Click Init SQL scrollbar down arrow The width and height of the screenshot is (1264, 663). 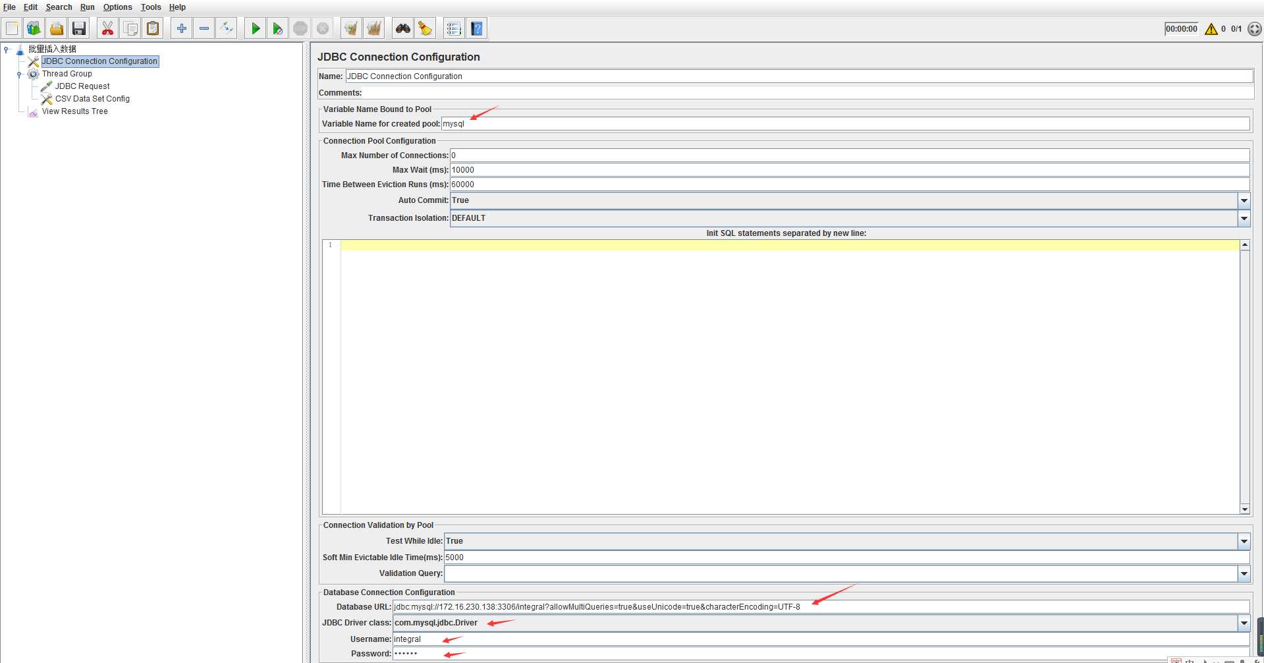pos(1245,509)
